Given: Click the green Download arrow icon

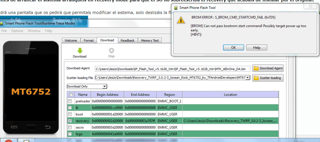Looking at the screenshot, I should click(x=80, y=51).
